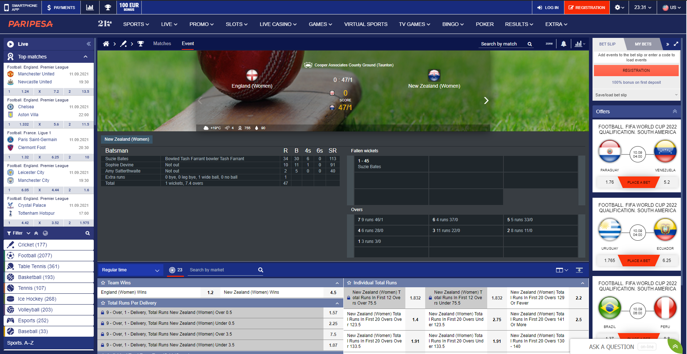Screen dimensions: 687x354
Task: Click REGISTRATION button in the bet slip
Action: (636, 70)
